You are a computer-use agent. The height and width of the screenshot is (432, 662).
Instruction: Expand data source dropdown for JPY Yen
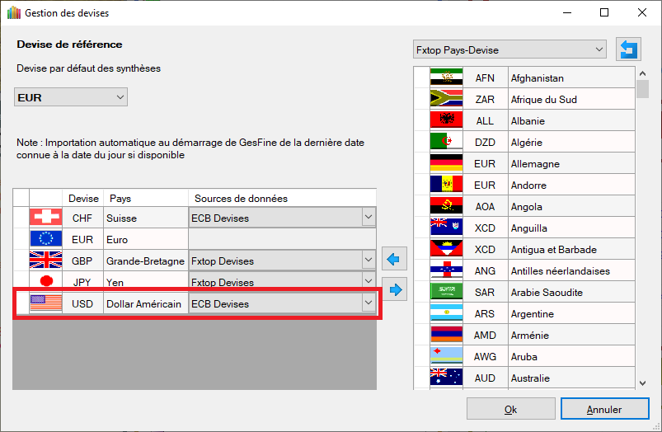coord(369,281)
